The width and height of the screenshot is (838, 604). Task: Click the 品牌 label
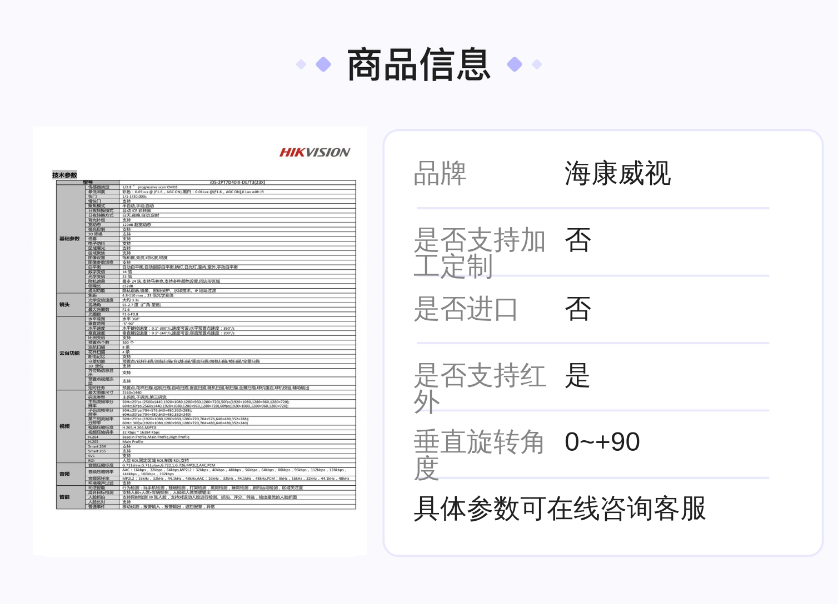[x=440, y=173]
